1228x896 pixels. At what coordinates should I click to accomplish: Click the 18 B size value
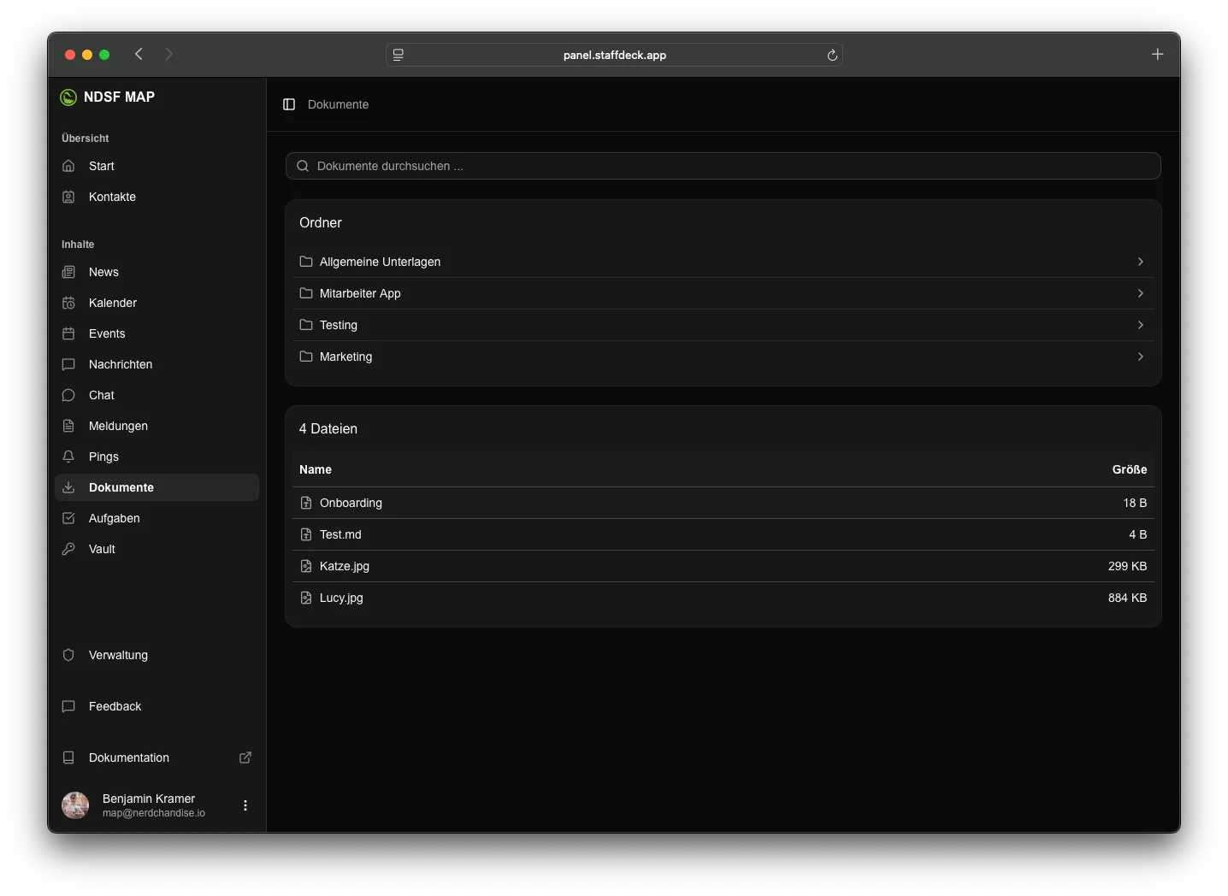[1135, 503]
